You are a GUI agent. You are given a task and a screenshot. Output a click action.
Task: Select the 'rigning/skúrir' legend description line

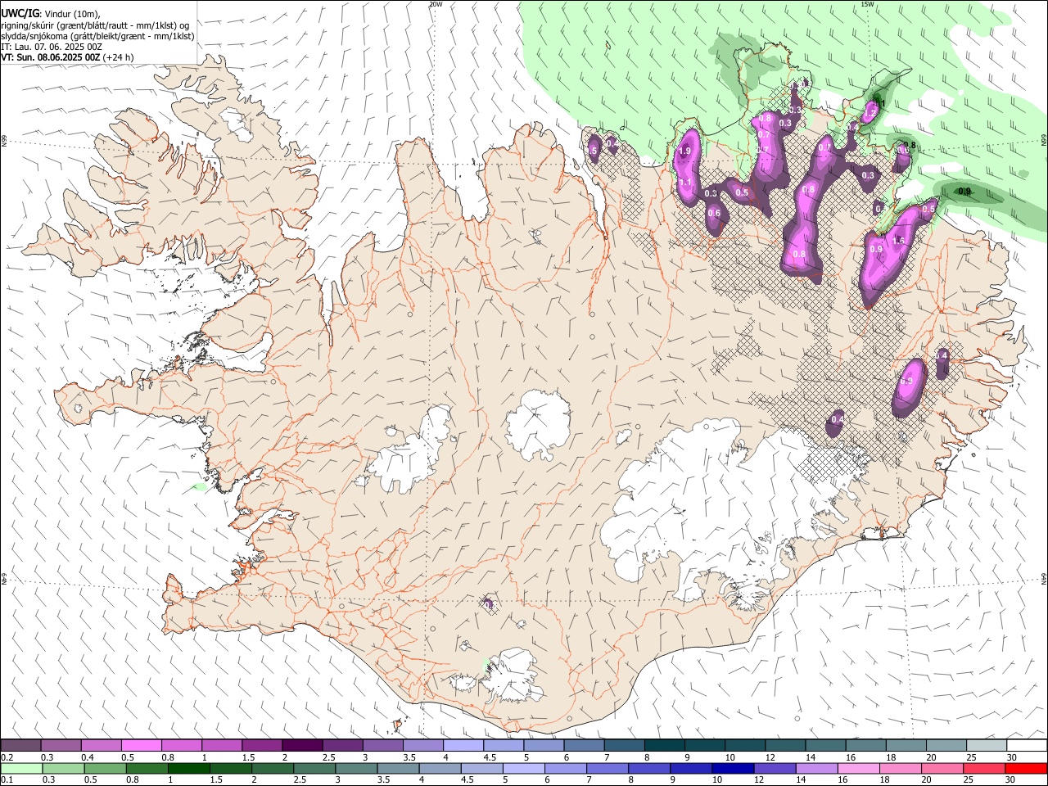(x=96, y=25)
